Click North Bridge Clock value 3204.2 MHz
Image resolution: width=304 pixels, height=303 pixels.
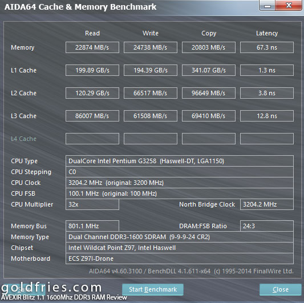click(267, 204)
